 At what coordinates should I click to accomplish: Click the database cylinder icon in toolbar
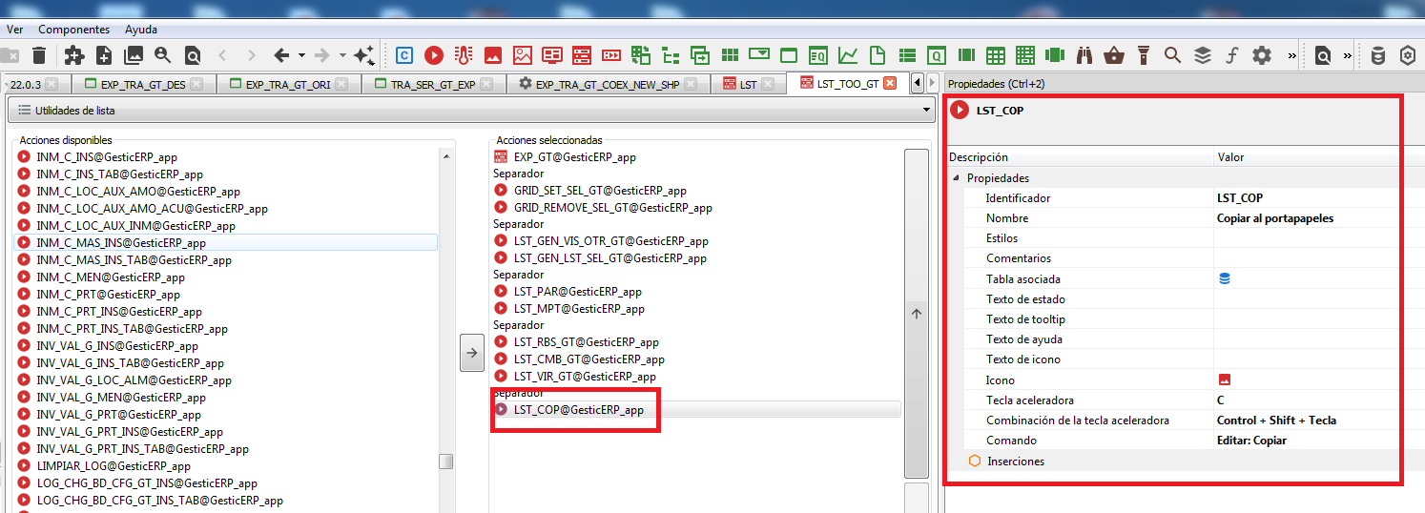(x=1378, y=55)
